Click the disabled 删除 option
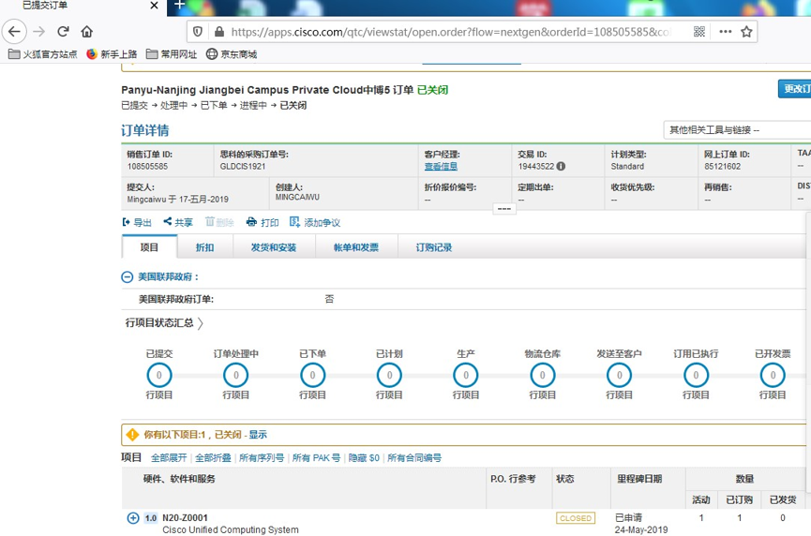 pos(219,222)
